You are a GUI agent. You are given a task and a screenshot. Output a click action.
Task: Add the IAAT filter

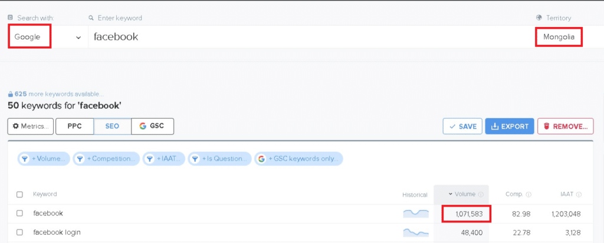[x=164, y=159]
